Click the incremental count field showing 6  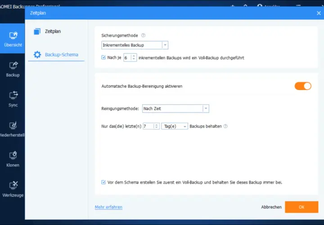(127, 58)
